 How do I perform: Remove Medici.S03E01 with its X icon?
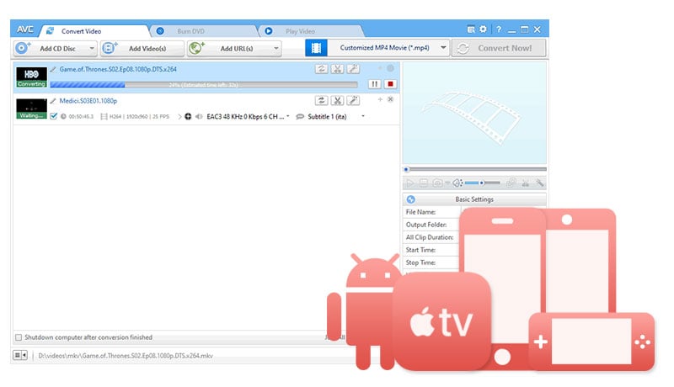pyautogui.click(x=390, y=99)
